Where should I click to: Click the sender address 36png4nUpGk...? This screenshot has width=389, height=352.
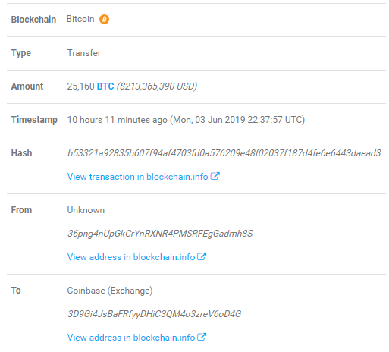tap(160, 234)
